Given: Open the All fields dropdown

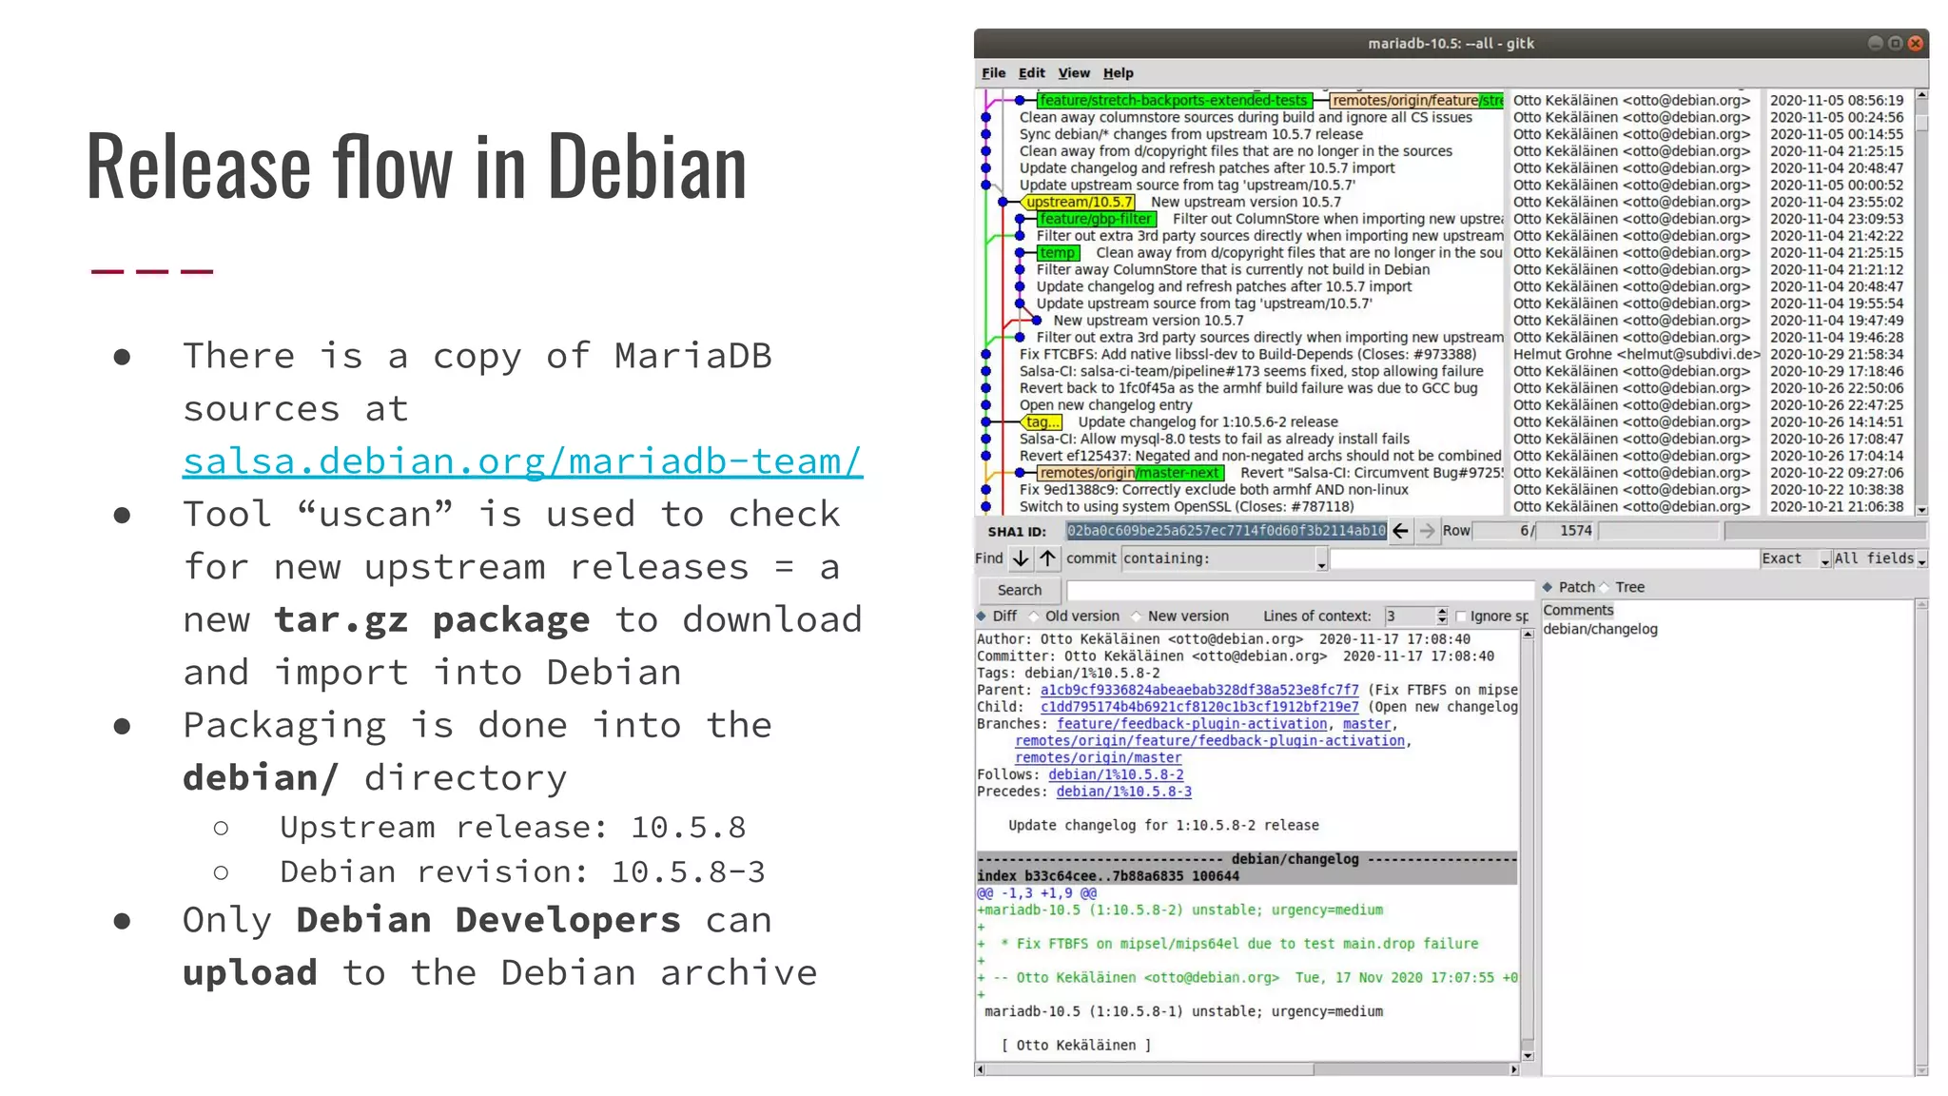Looking at the screenshot, I should point(1880,559).
